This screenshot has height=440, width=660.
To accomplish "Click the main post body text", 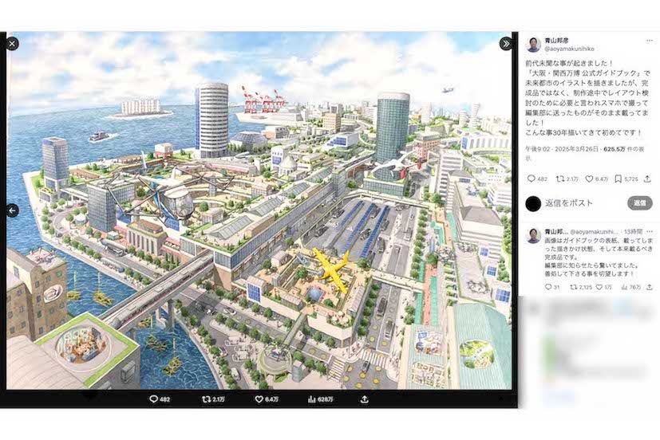I will [587, 98].
